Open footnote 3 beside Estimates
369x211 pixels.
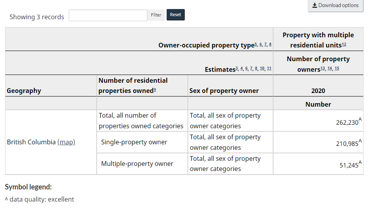click(237, 68)
